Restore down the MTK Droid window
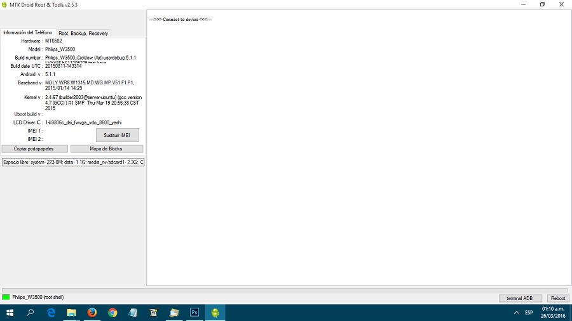Screen dimensions: 572x321 [542, 4]
